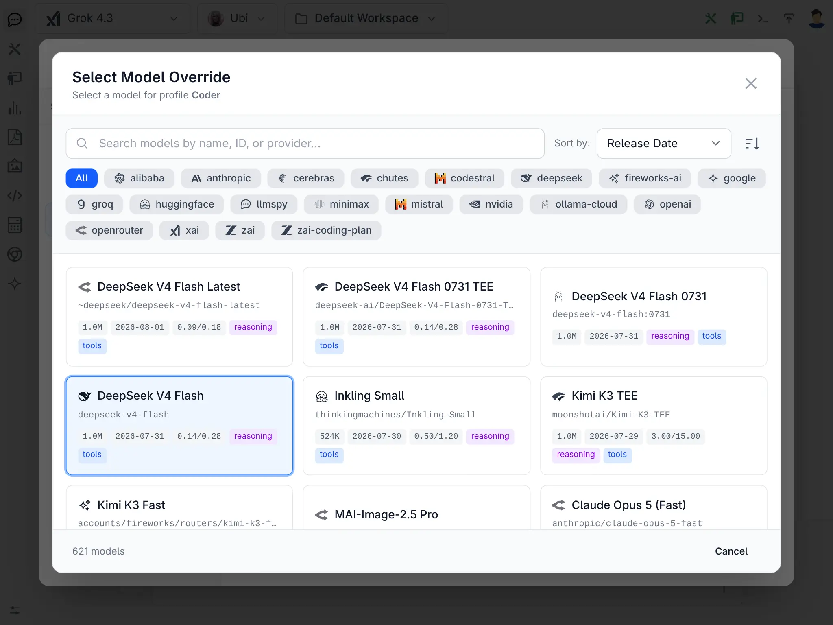Filter models by google
833x625 pixels.
[732, 178]
